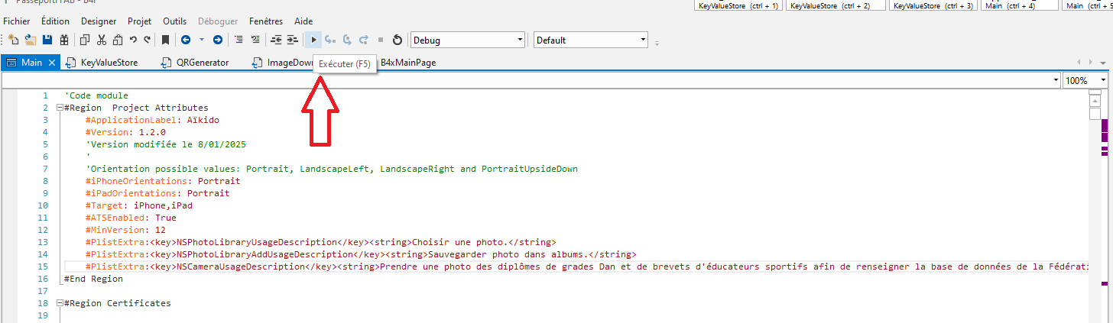
Task: Decrease the line indent
Action: pyautogui.click(x=276, y=40)
